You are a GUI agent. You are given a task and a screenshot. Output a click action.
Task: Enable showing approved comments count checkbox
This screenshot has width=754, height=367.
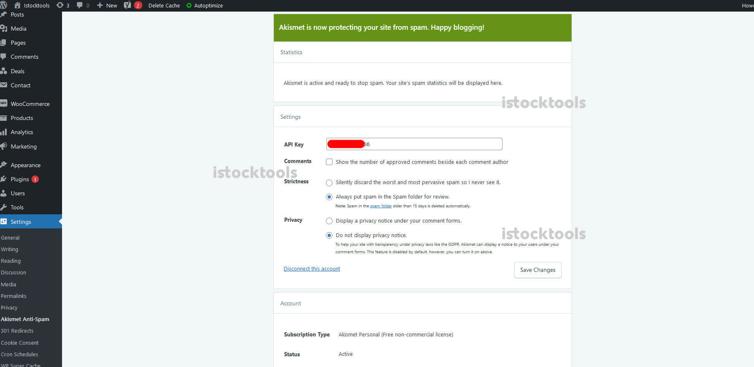[329, 162]
